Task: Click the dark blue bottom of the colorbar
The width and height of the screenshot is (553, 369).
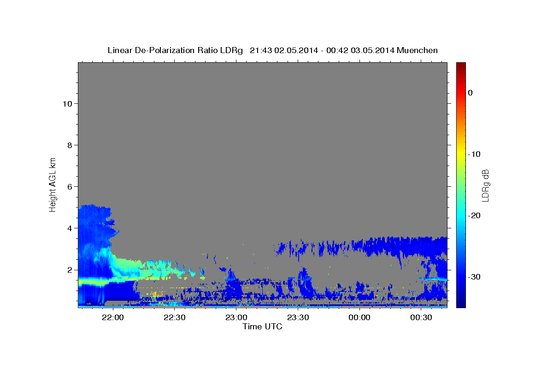Action: point(461,302)
